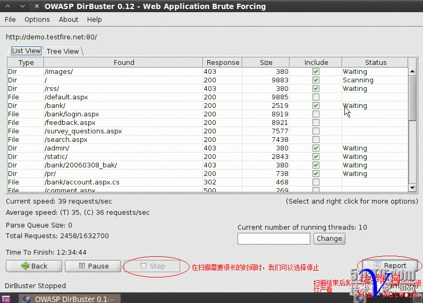The image size is (423, 303).
Task: Uncheck Include for the /rss/ row
Action: 316,88
